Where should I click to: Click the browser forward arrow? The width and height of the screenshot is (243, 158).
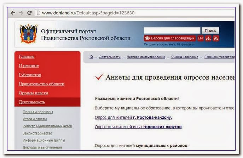point(21,13)
